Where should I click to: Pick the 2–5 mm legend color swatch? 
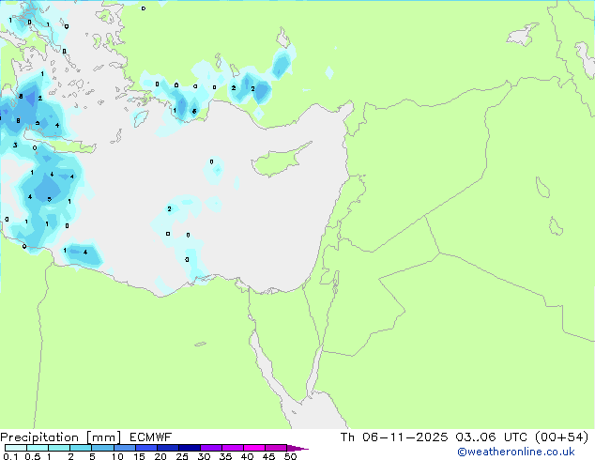pyautogui.click(x=81, y=448)
